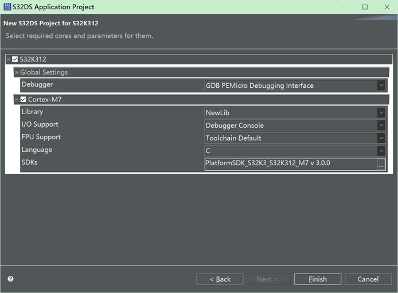Collapse the Cortex-M7 section
The image size is (398, 293).
17,99
